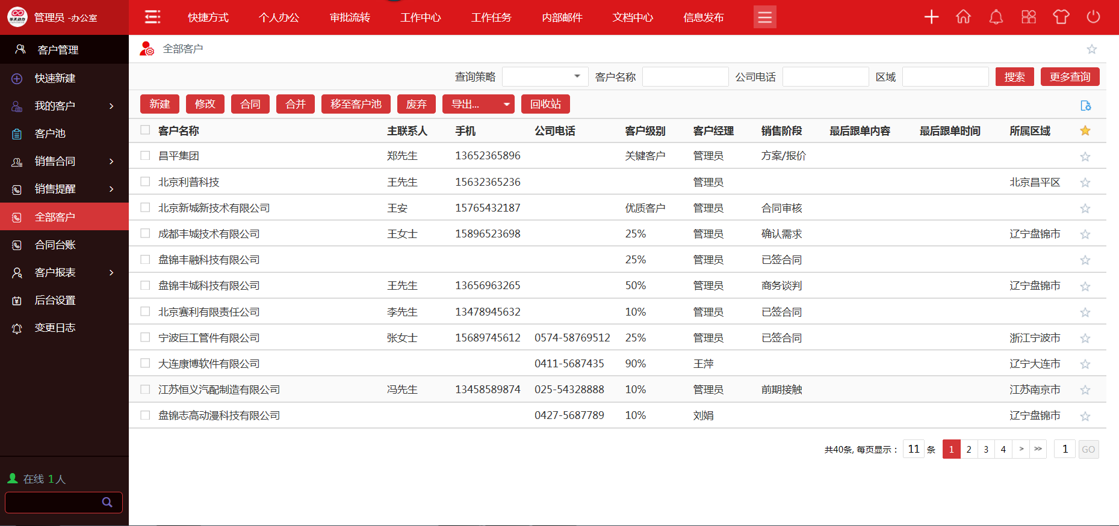
Task: Go to home via house icon
Action: click(x=963, y=17)
